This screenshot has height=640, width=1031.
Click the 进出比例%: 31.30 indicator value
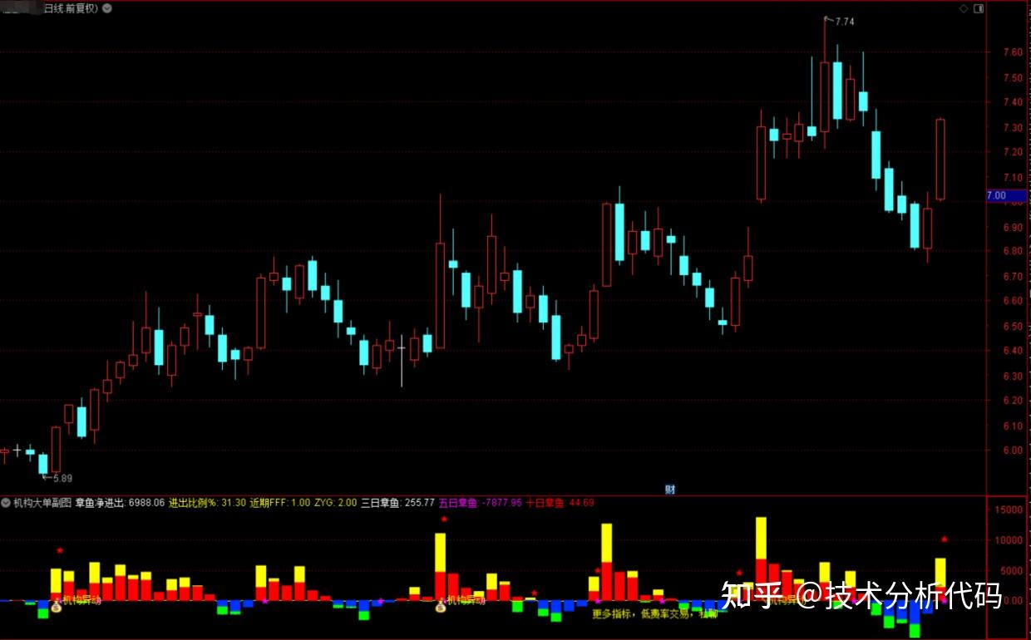click(x=207, y=503)
